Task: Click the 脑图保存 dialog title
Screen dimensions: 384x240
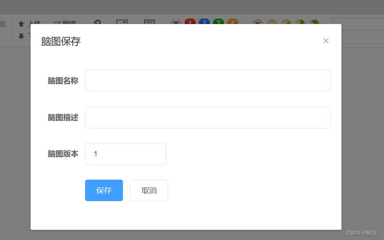Action: tap(61, 41)
